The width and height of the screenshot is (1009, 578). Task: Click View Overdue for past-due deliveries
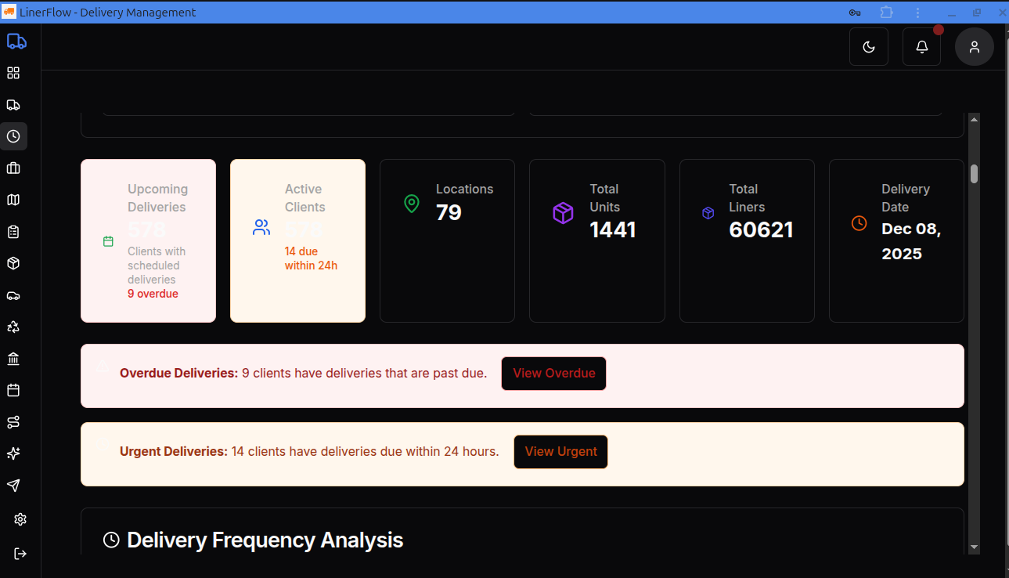[x=553, y=374]
